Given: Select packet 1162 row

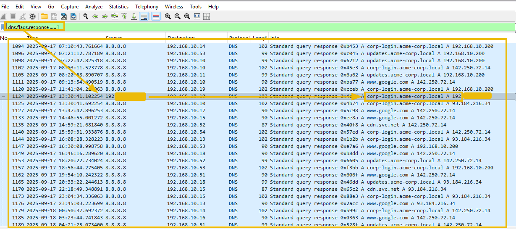Looking at the screenshot, I should [258, 175].
